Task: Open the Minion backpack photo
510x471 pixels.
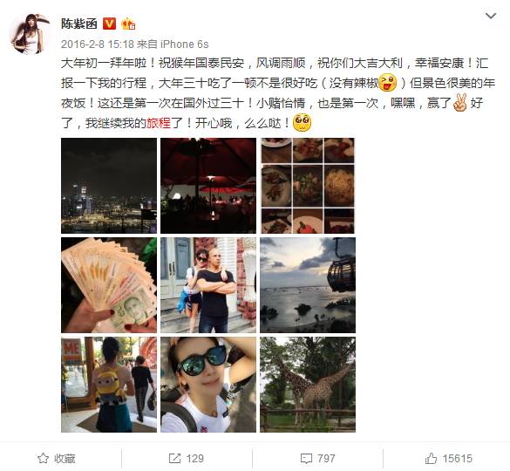Action: (109, 385)
